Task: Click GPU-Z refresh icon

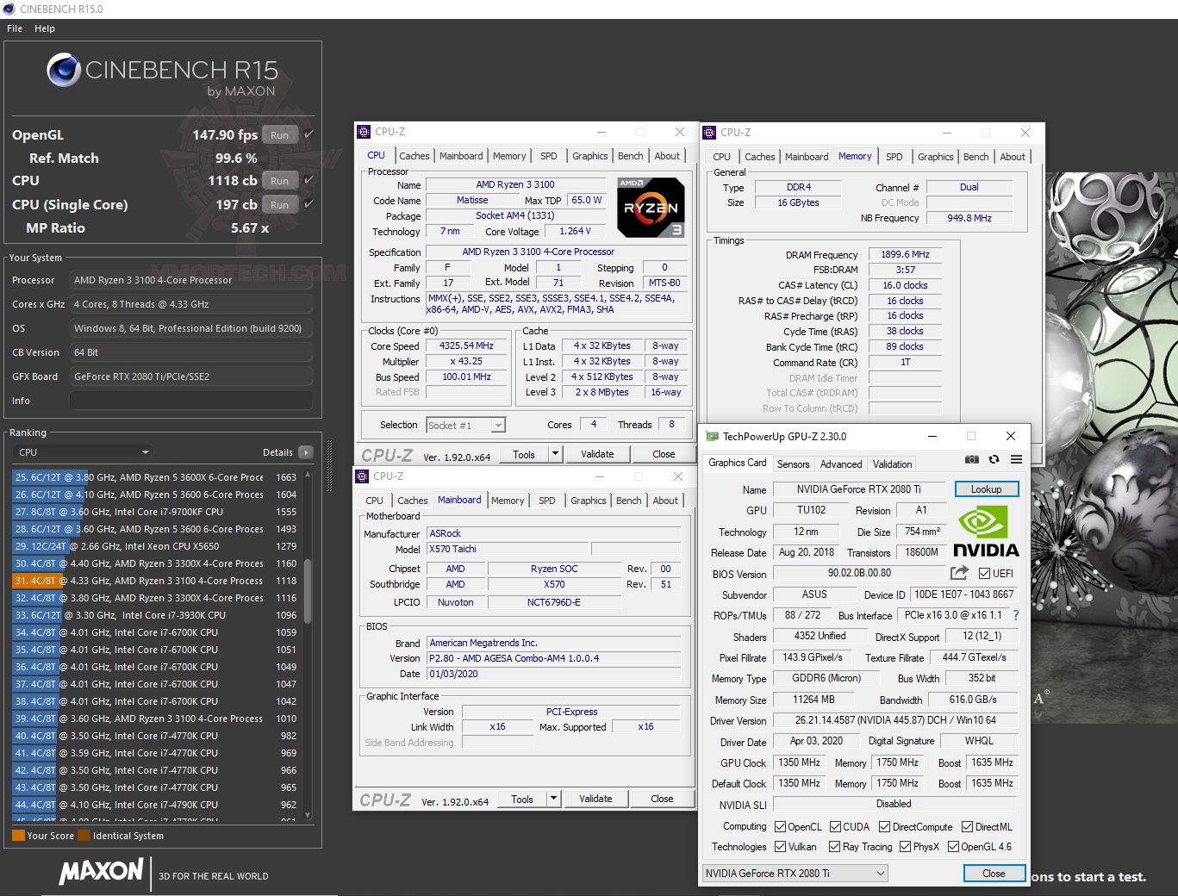Action: point(994,460)
